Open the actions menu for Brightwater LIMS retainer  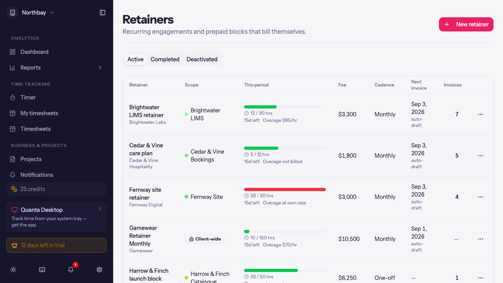[481, 114]
